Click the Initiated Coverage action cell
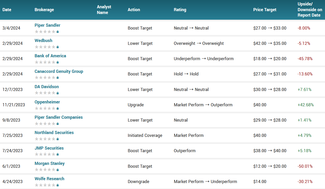Image resolution: width=325 pixels, height=189 pixels. click(x=145, y=135)
